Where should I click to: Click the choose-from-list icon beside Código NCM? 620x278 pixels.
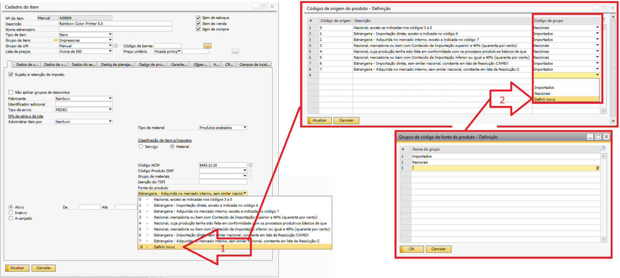coord(250,165)
